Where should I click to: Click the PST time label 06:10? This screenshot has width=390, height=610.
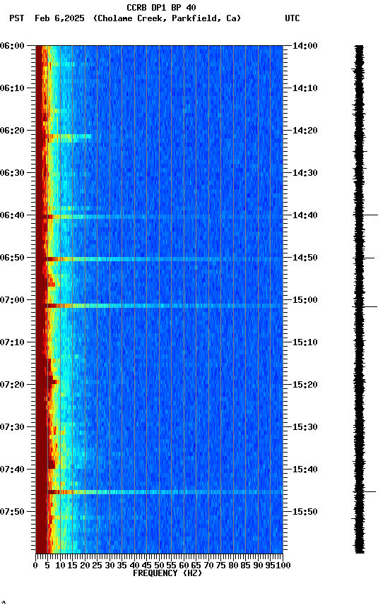tap(12, 88)
